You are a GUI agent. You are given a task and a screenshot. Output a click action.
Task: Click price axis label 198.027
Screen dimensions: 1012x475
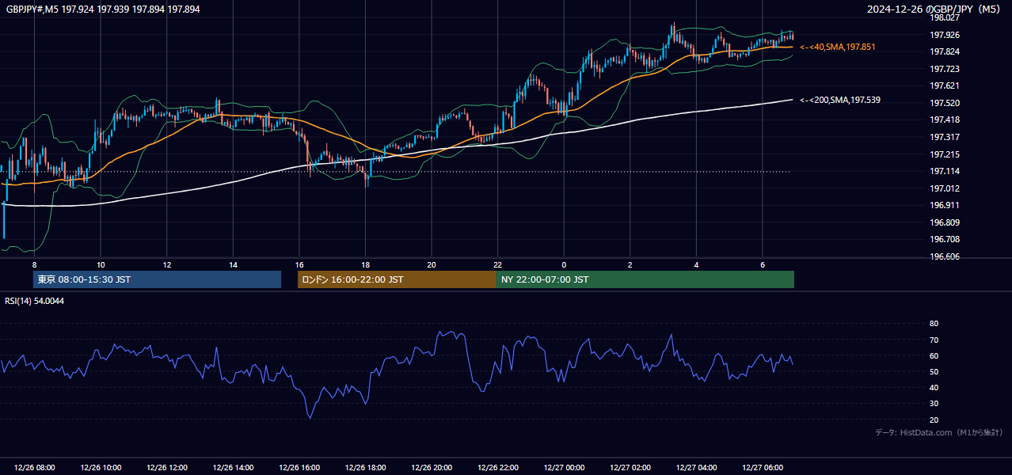[944, 17]
